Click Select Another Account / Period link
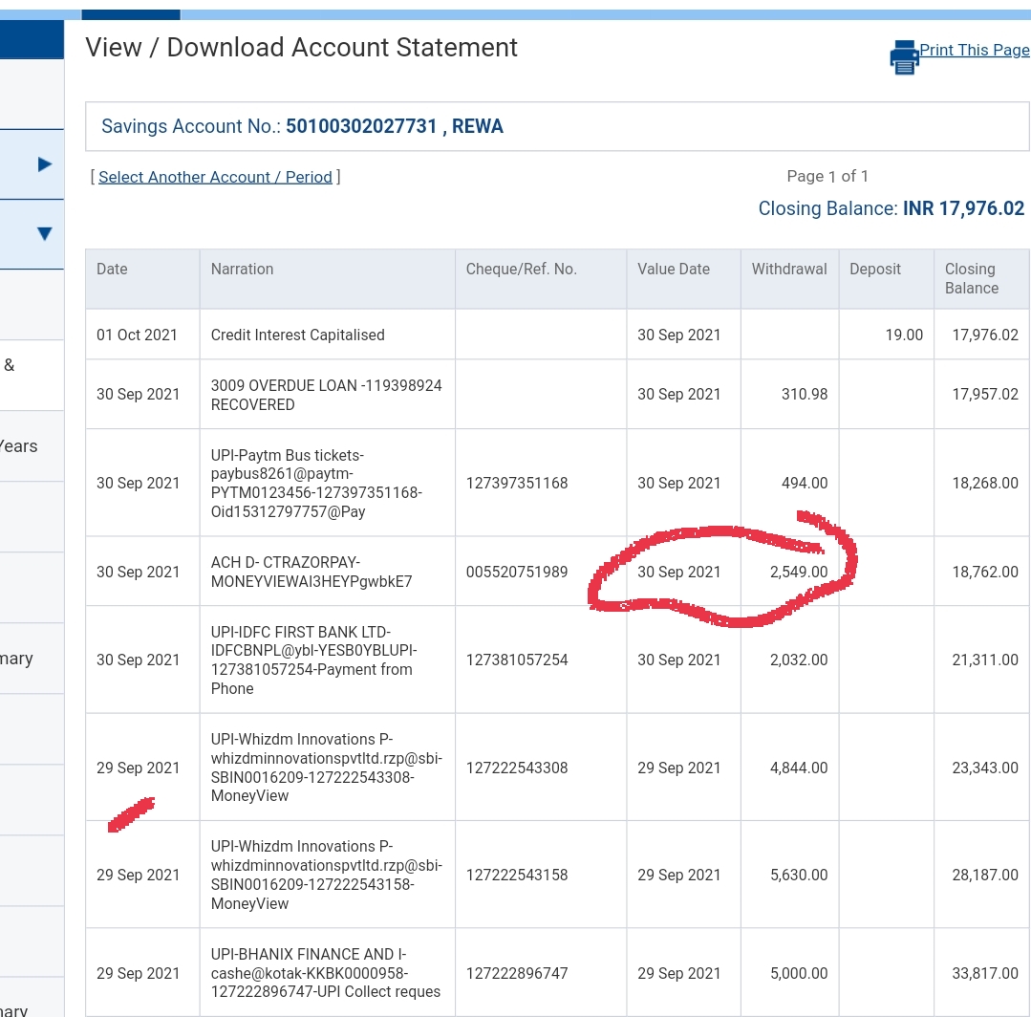Viewport: 1031px width, 1017px height. click(215, 177)
